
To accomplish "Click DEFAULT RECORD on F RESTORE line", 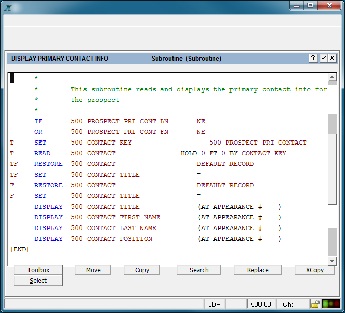I will click(225, 185).
